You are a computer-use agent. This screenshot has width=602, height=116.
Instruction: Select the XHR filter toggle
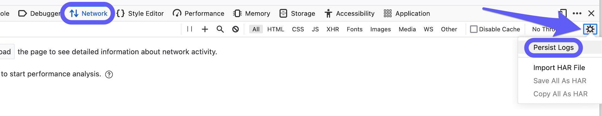tap(333, 29)
